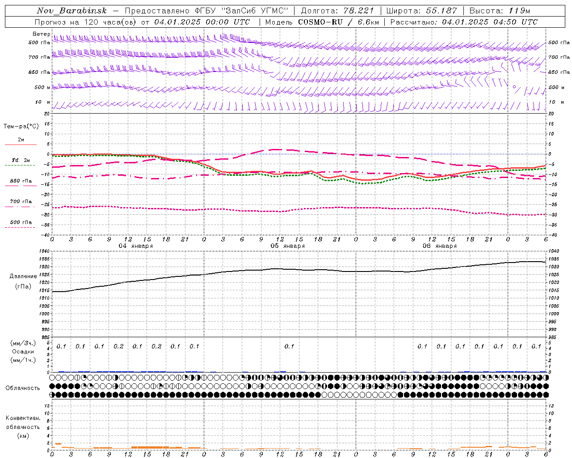The width and height of the screenshot is (572, 458).
Task: Click the model label "COSMO-RU / 6.6км"
Action: pyautogui.click(x=338, y=22)
